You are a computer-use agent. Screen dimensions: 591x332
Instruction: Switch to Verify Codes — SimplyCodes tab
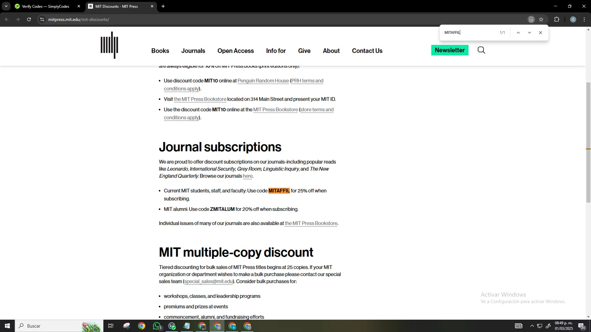(45, 6)
